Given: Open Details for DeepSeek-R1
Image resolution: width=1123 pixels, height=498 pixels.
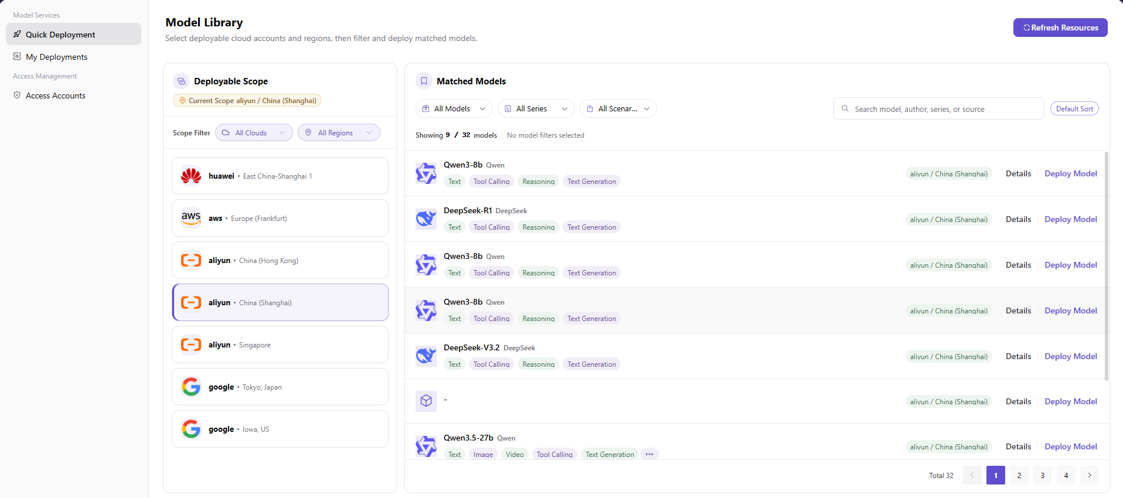Looking at the screenshot, I should tap(1019, 219).
